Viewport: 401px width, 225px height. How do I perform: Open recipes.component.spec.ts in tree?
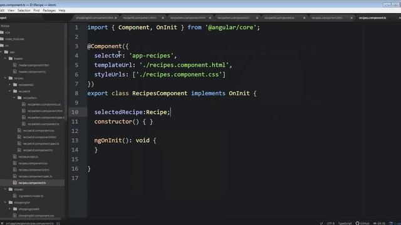click(35, 176)
